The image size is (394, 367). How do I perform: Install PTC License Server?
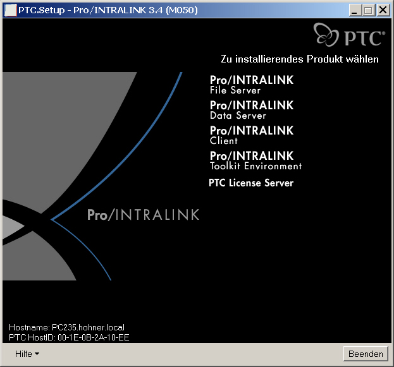click(x=251, y=183)
